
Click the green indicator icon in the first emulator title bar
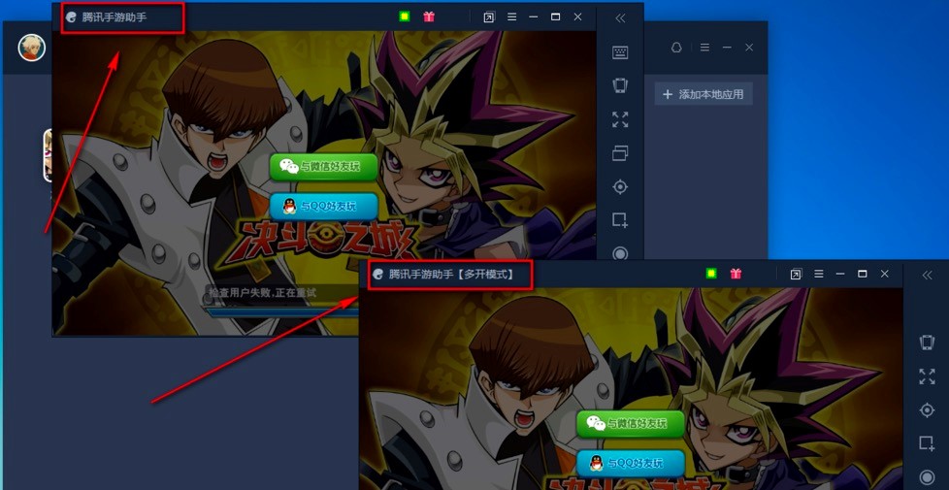(405, 16)
